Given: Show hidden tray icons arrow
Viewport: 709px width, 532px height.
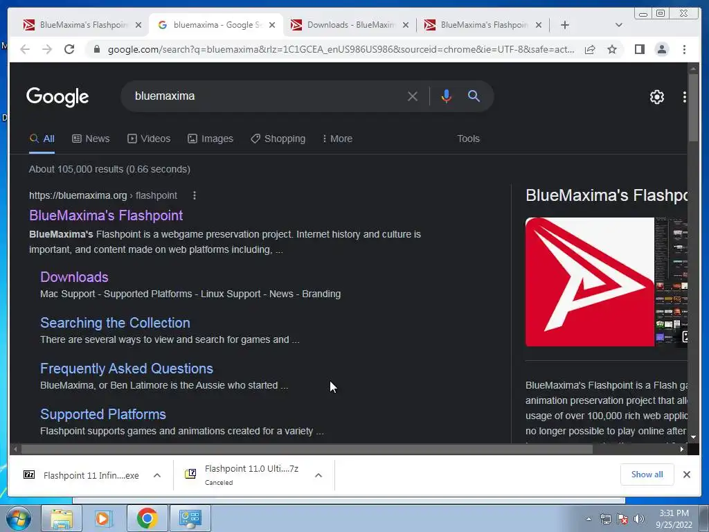Looking at the screenshot, I should [589, 519].
